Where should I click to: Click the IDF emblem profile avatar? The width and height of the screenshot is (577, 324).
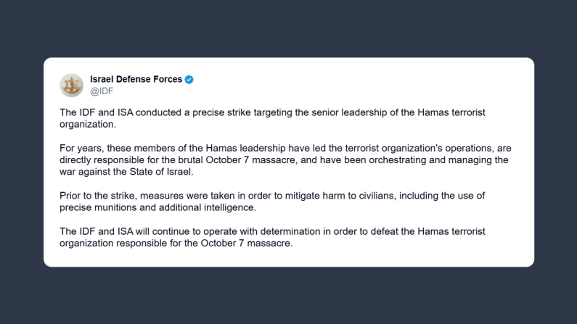[x=72, y=86]
